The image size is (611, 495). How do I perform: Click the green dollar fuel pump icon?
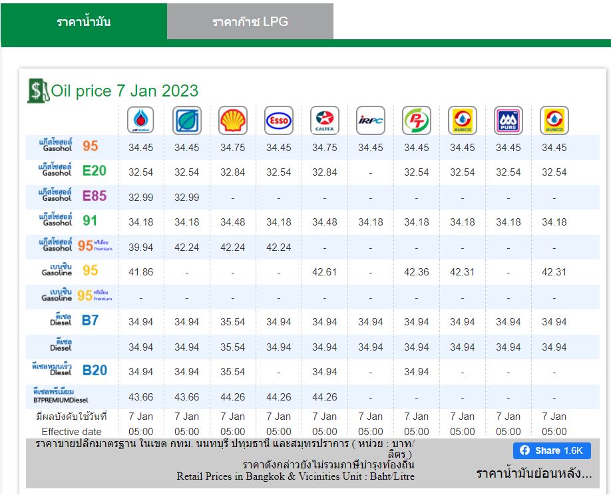coord(38,90)
